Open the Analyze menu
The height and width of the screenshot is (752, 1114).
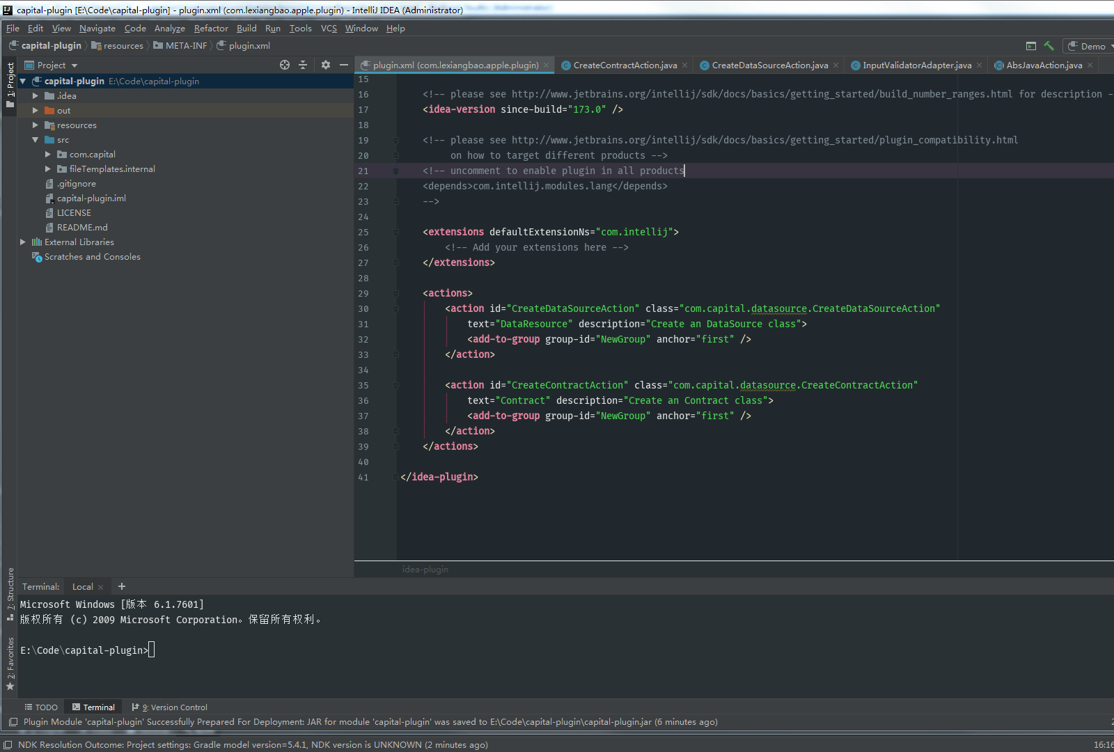pyautogui.click(x=170, y=29)
